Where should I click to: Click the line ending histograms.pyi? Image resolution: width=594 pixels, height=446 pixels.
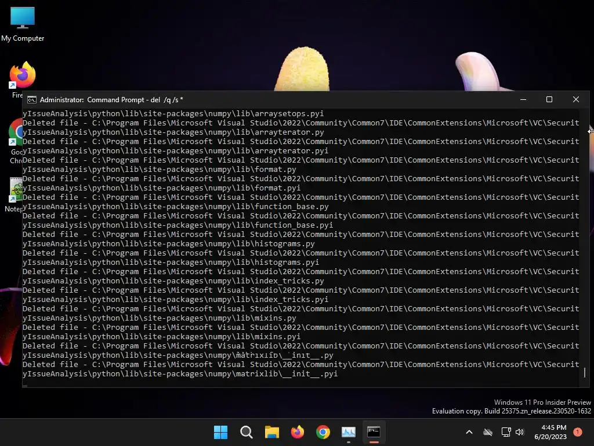point(171,262)
